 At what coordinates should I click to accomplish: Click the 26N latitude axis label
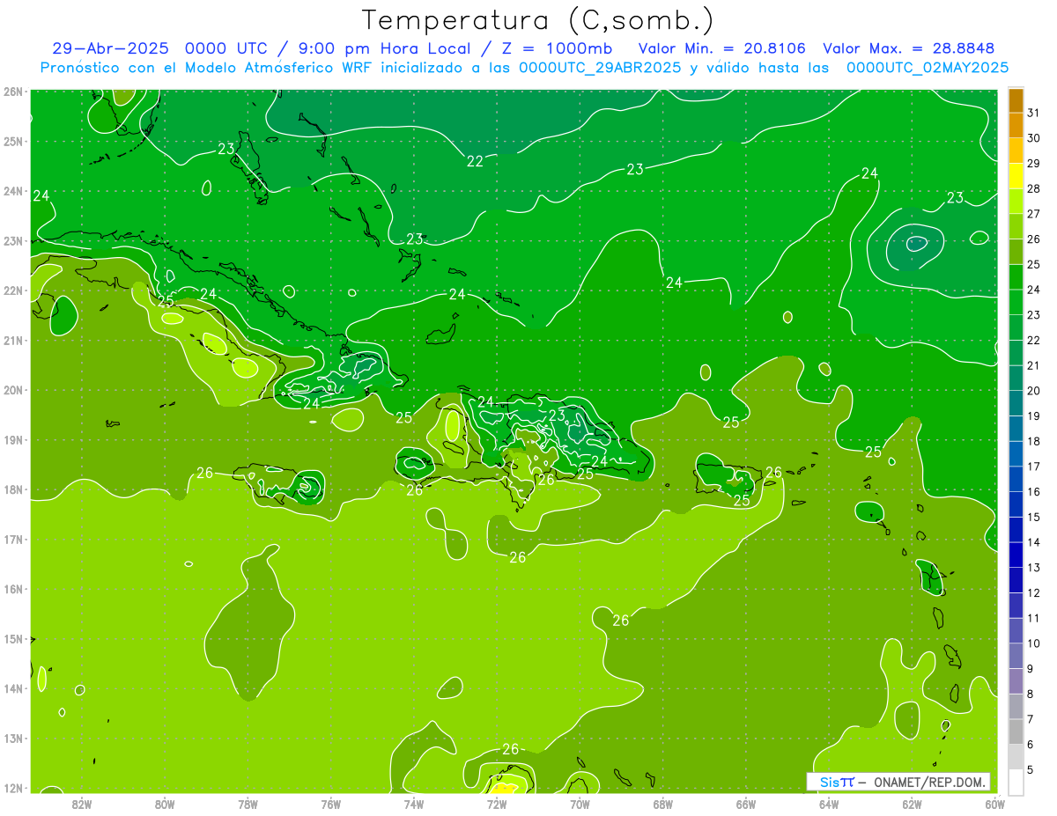(13, 92)
